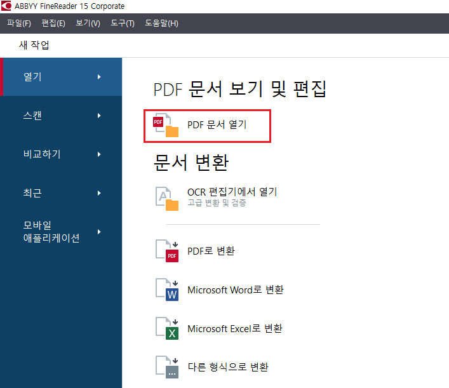Open the 도구(T) menu
This screenshot has width=449, height=388.
(x=123, y=23)
